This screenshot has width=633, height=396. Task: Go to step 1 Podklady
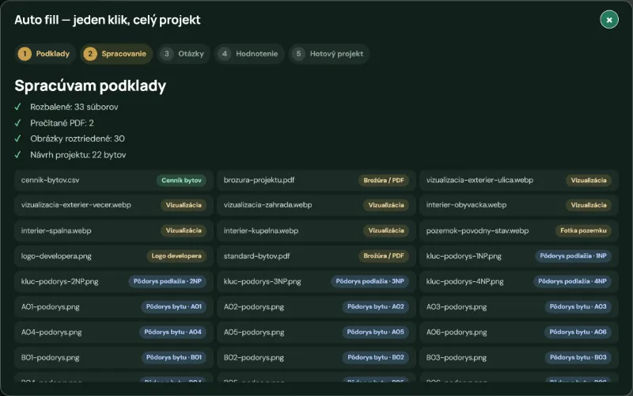(x=45, y=54)
